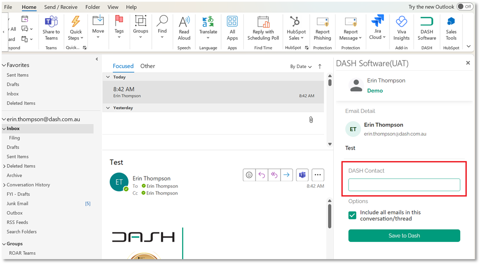Collapse the Today group
This screenshot has height=265, width=481.
click(x=108, y=77)
